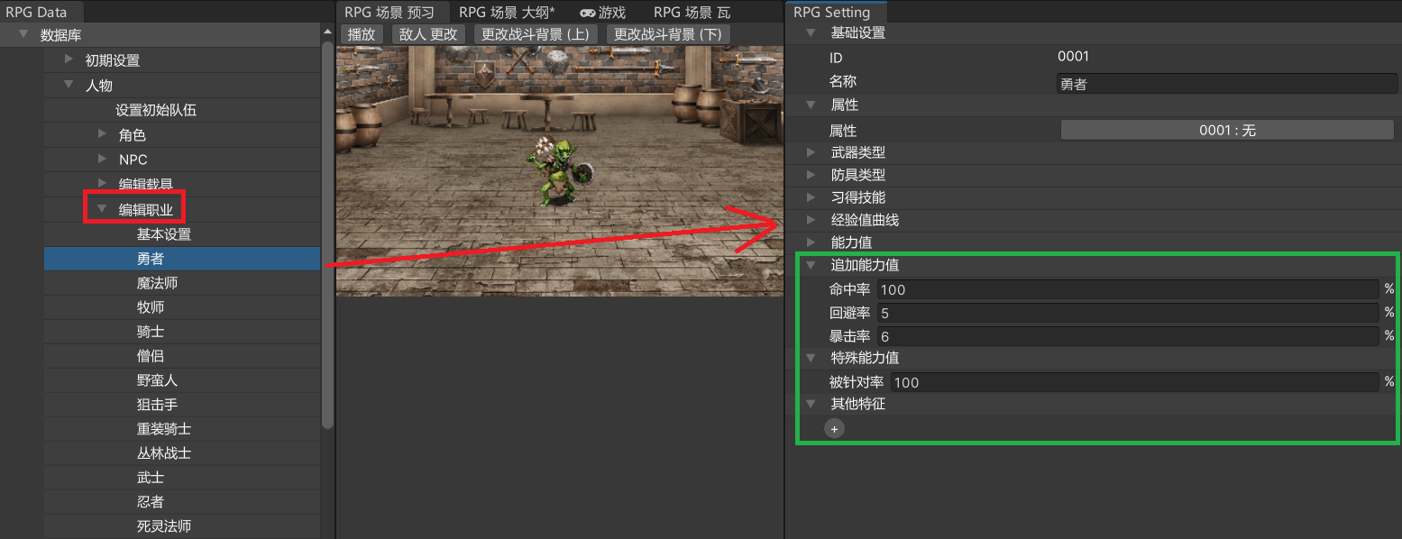Click the 敌人 更改 button
1402x539 pixels.
click(x=428, y=34)
